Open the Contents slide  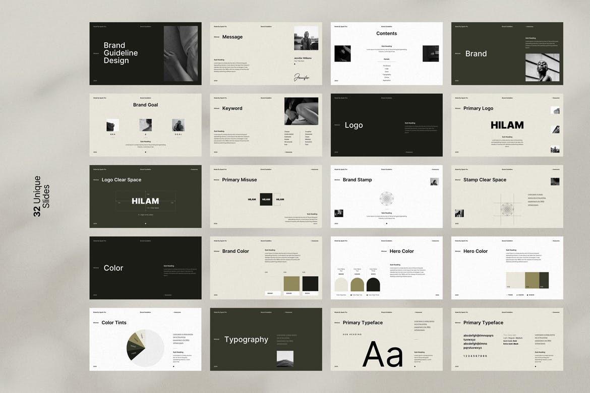point(386,53)
